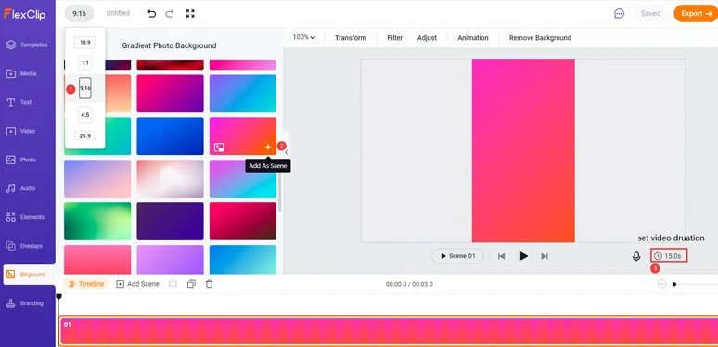Expand the 100% zoom dropdown
Screen dimensions: 718x347
[304, 37]
